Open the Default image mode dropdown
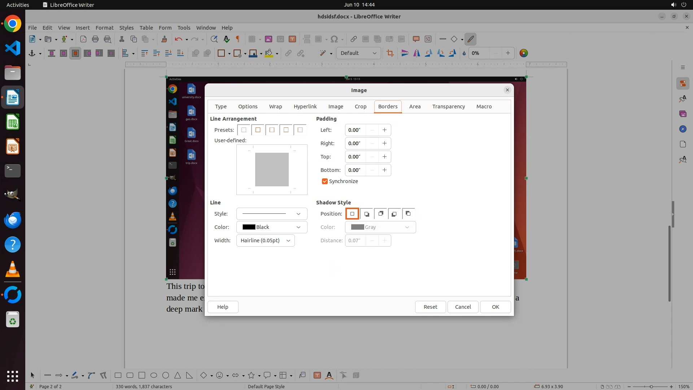693x390 pixels. coord(358,53)
